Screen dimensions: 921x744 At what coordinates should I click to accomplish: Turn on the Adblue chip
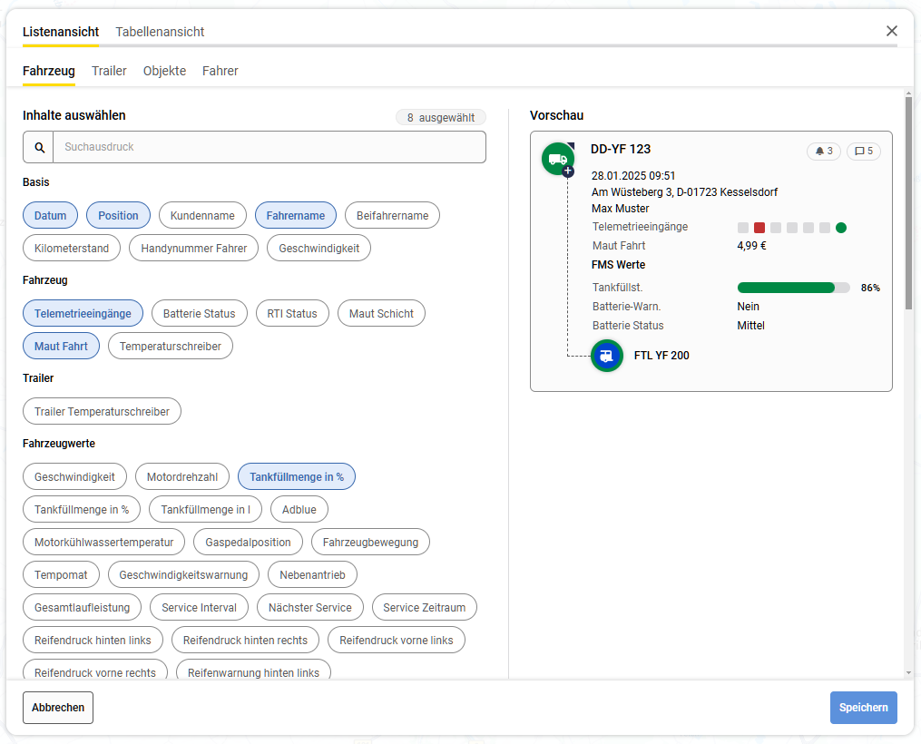click(299, 510)
